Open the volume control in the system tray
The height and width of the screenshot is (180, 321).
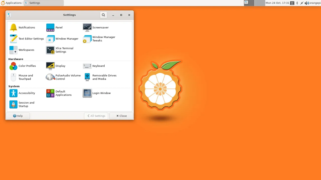(306, 3)
